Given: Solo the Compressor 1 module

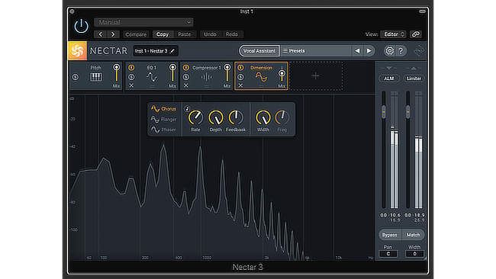Looking at the screenshot, I should 186,77.
